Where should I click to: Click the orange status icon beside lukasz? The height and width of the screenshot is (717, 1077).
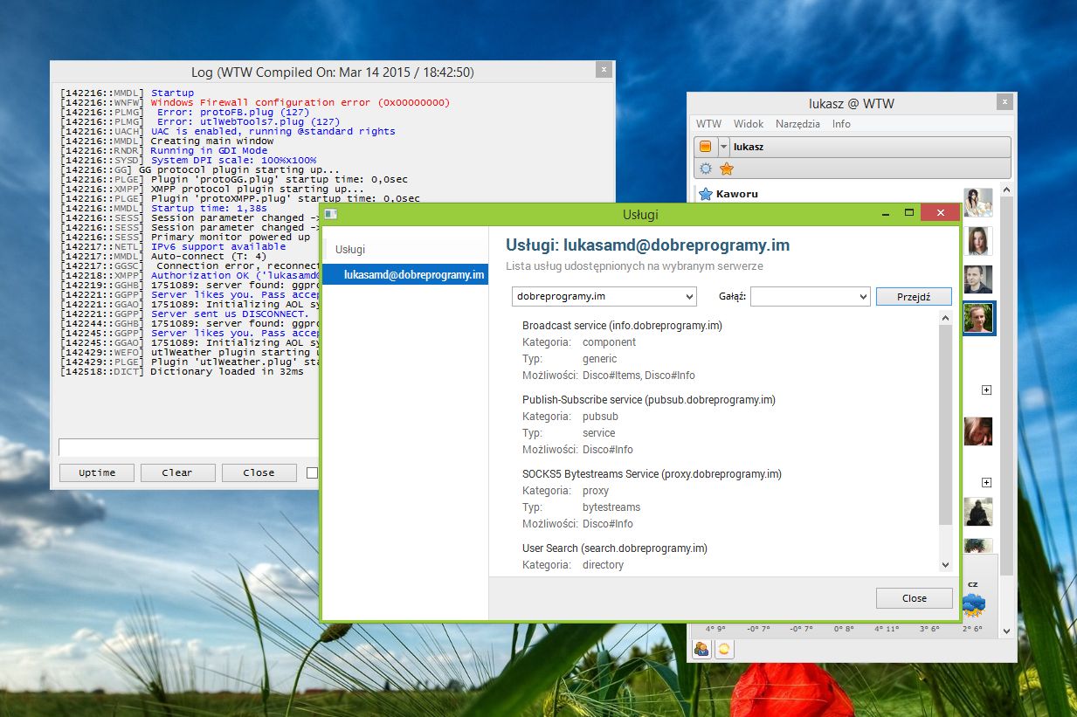[x=705, y=147]
